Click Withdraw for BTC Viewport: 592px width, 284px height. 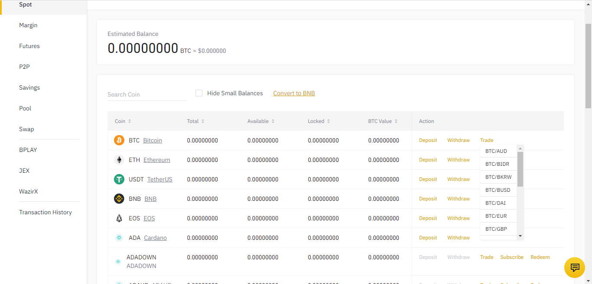pyautogui.click(x=459, y=140)
